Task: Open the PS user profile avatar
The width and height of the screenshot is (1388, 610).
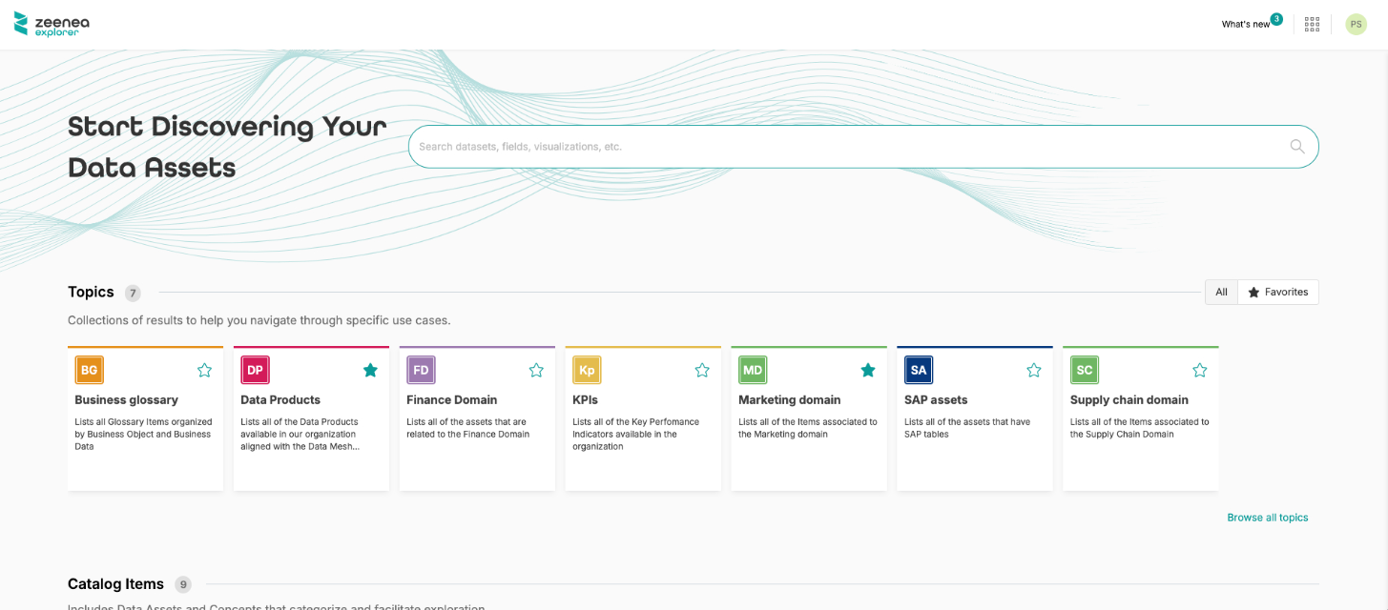Action: coord(1356,24)
